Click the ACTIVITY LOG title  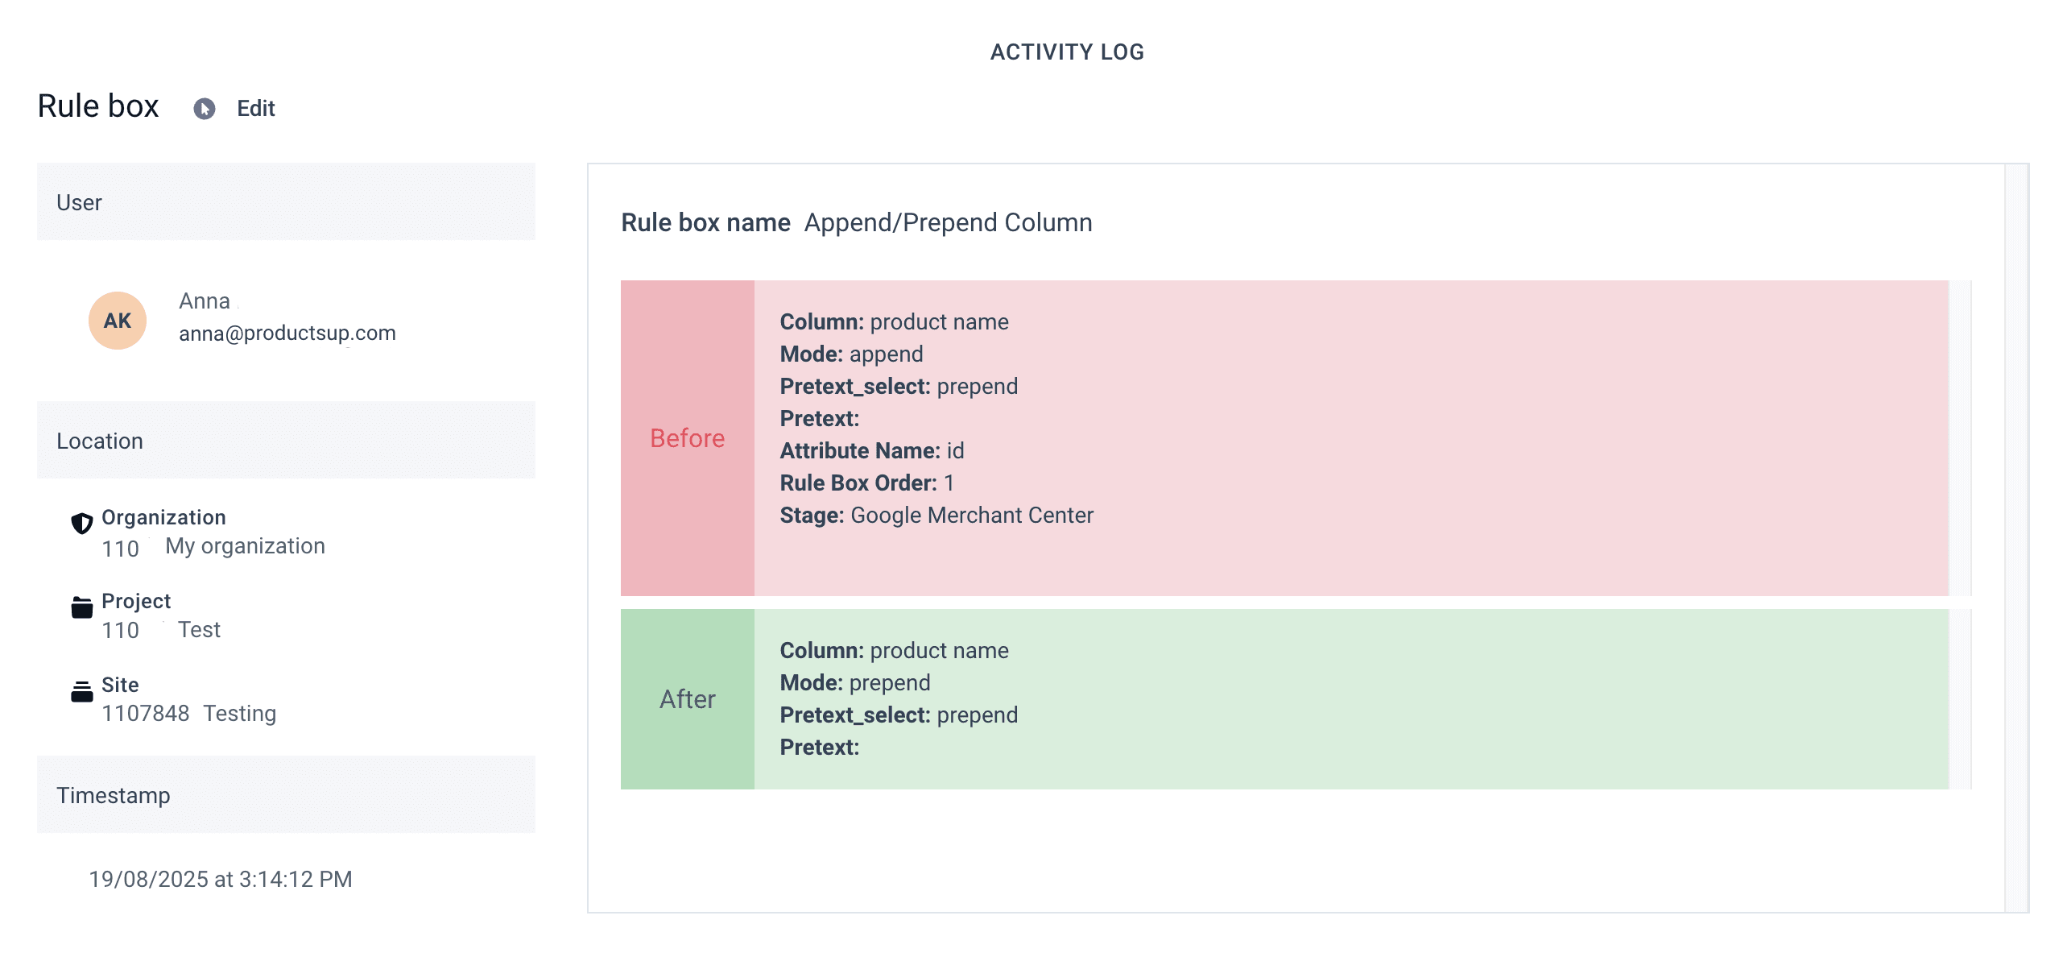pos(1066,52)
